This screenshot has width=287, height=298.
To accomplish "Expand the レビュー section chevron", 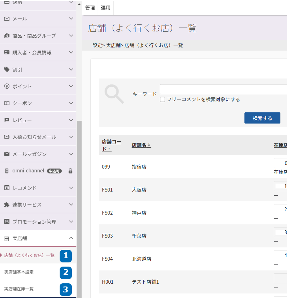I will [71, 120].
